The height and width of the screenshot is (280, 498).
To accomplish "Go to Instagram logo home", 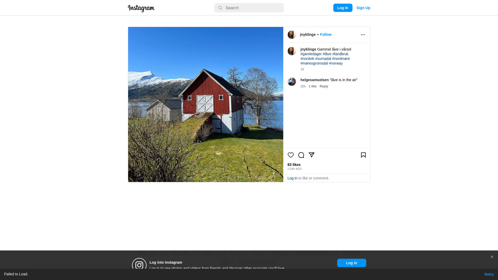I will click(141, 8).
